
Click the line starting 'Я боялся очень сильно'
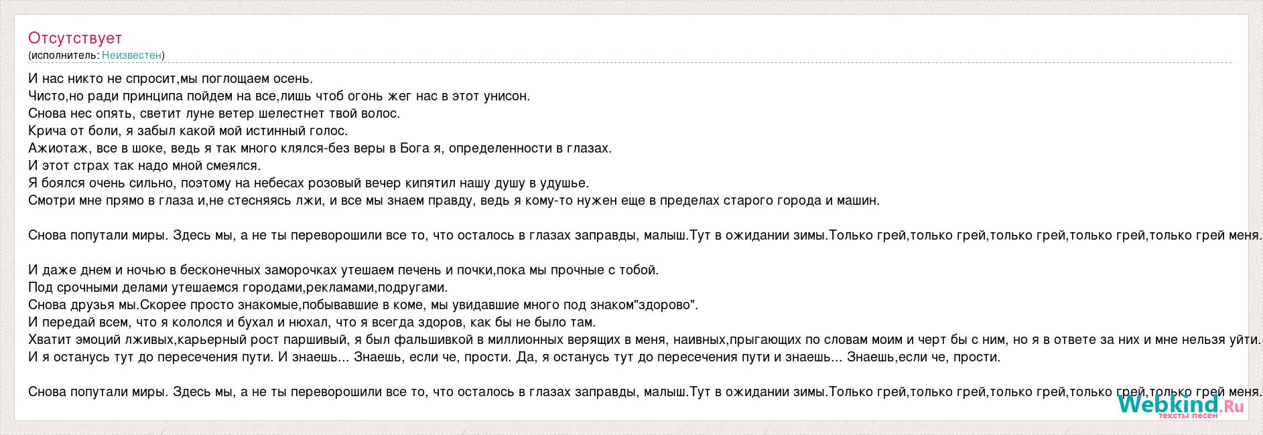(309, 183)
